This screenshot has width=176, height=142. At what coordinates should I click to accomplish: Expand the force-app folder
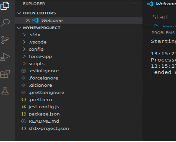pos(79,57)
